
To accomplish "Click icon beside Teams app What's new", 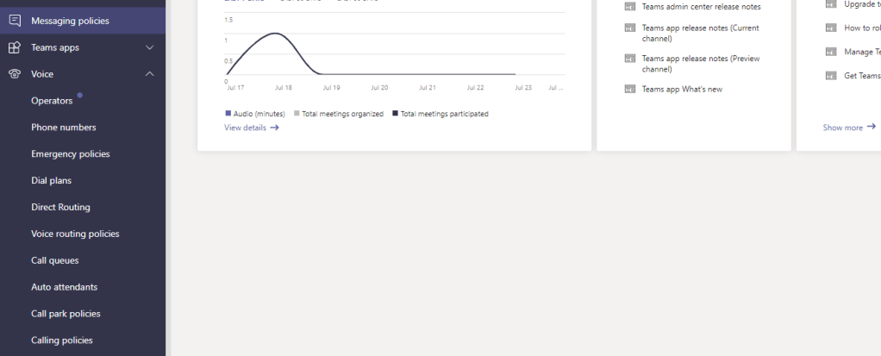I will pyautogui.click(x=630, y=90).
